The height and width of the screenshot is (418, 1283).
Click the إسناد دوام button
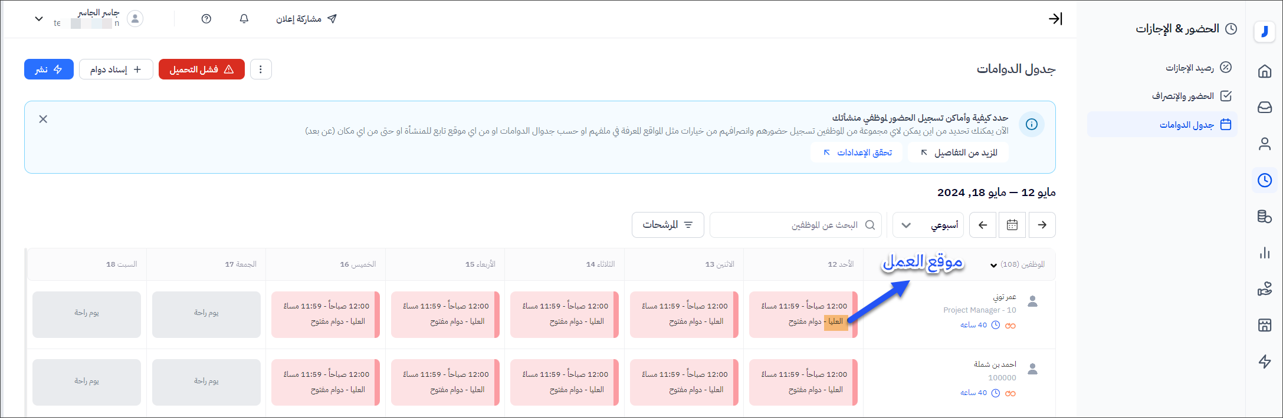[x=116, y=69]
